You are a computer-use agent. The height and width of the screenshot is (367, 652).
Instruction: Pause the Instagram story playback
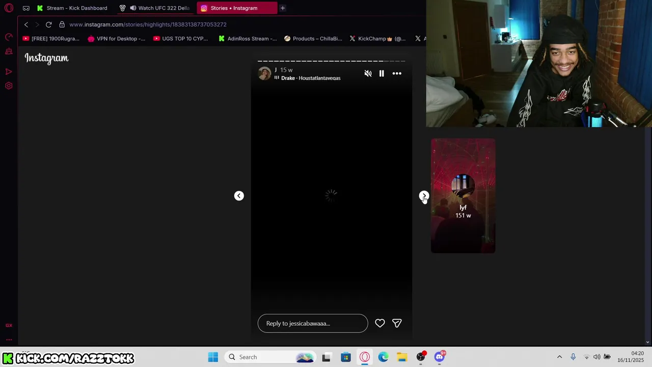(382, 73)
